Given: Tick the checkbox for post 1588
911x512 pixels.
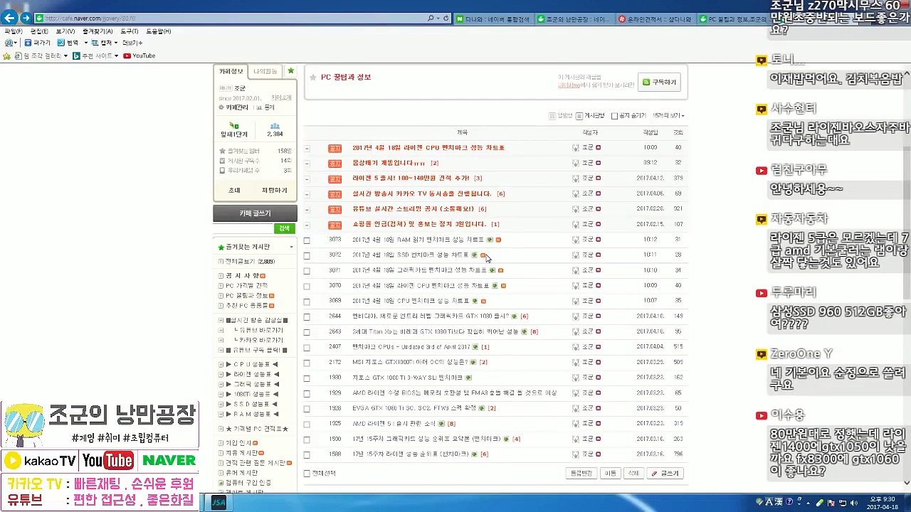Looking at the screenshot, I should 307,454.
